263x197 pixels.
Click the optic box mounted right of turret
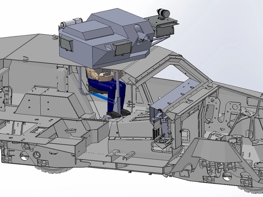(164, 29)
